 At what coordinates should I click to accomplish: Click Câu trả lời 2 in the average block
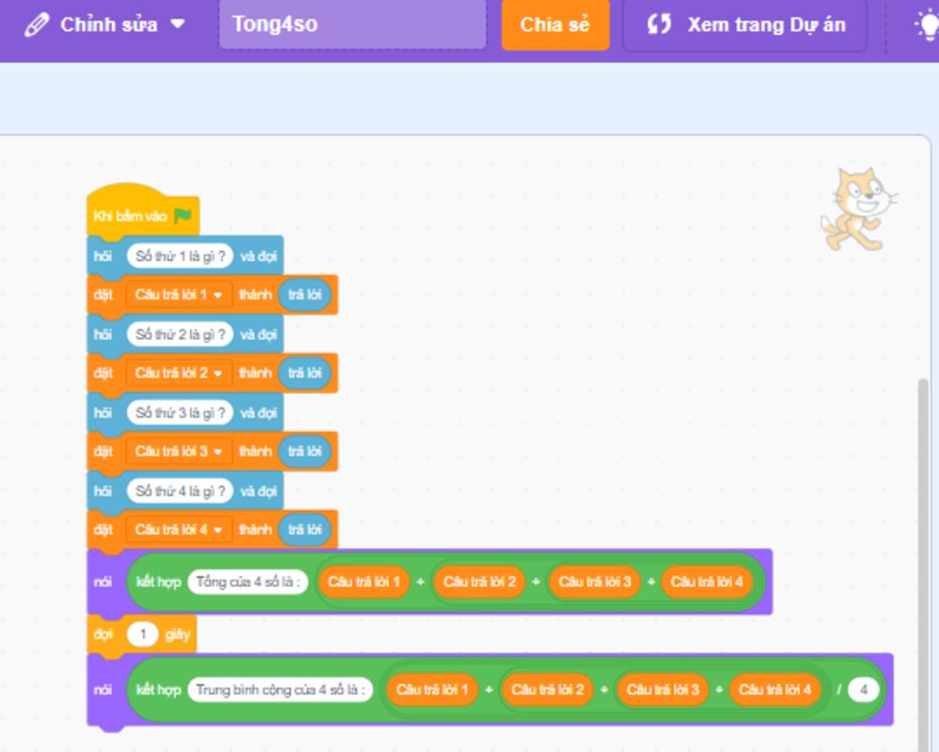coord(547,690)
